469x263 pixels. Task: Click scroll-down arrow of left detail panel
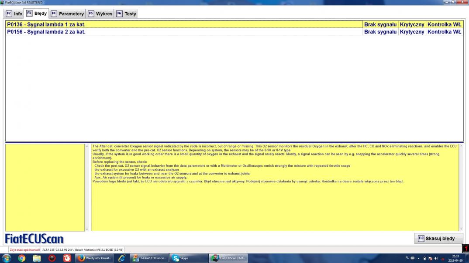point(87,229)
